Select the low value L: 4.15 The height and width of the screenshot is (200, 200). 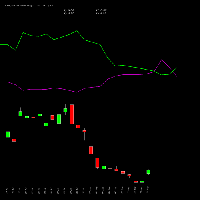click(101, 14)
